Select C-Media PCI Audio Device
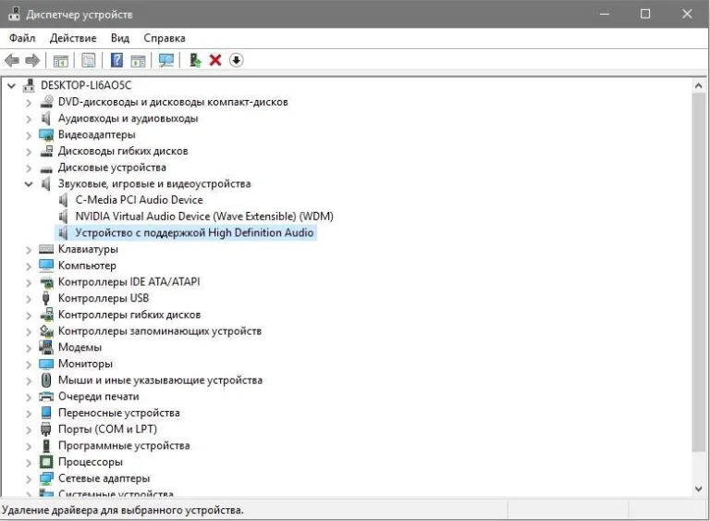710x521 pixels. 139,200
